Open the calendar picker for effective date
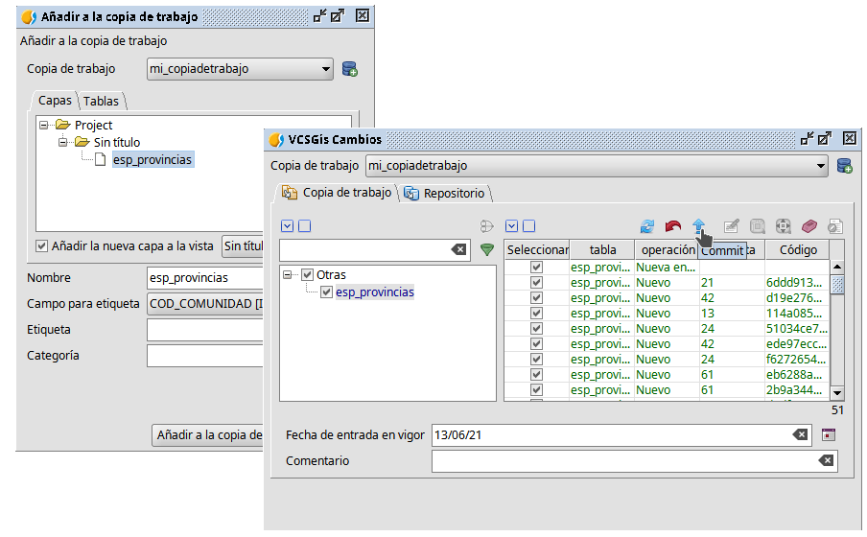 click(x=830, y=434)
